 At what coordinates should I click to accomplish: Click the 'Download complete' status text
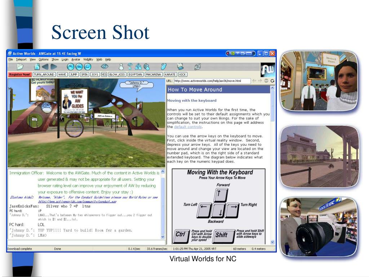tap(19, 249)
